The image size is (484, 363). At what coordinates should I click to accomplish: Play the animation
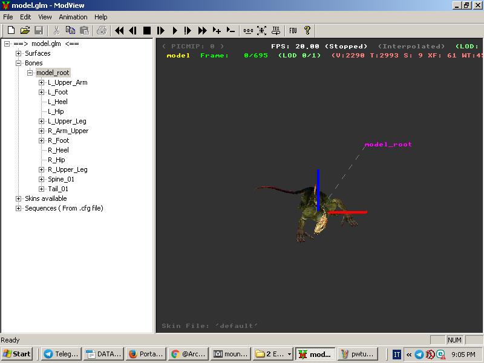coord(175,30)
